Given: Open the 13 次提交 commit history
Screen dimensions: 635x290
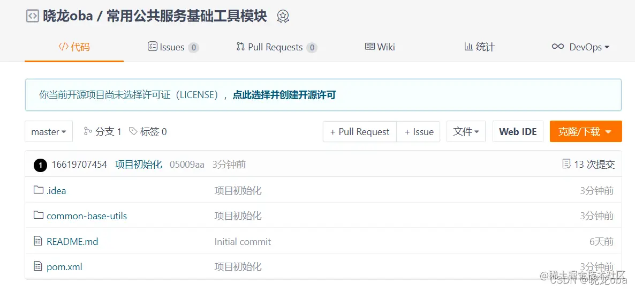Looking at the screenshot, I should (589, 164).
